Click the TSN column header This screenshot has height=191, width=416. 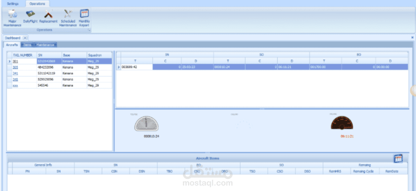88,171
